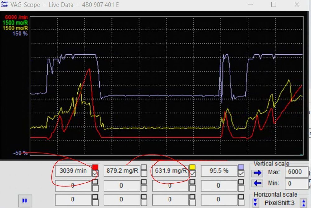Click the Vertical scale Max input field
The width and height of the screenshot is (311, 208).
(x=296, y=172)
